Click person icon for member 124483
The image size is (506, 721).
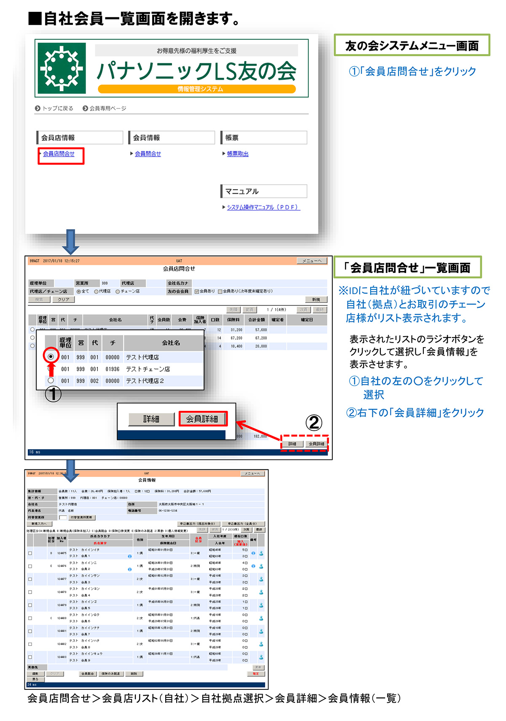coord(261,657)
